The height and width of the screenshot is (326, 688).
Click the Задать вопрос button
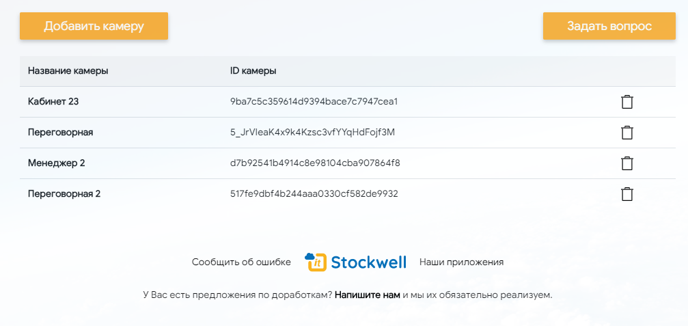(x=609, y=27)
